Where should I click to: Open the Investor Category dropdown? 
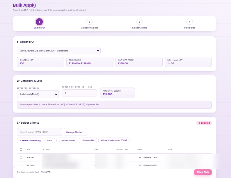click(38, 94)
